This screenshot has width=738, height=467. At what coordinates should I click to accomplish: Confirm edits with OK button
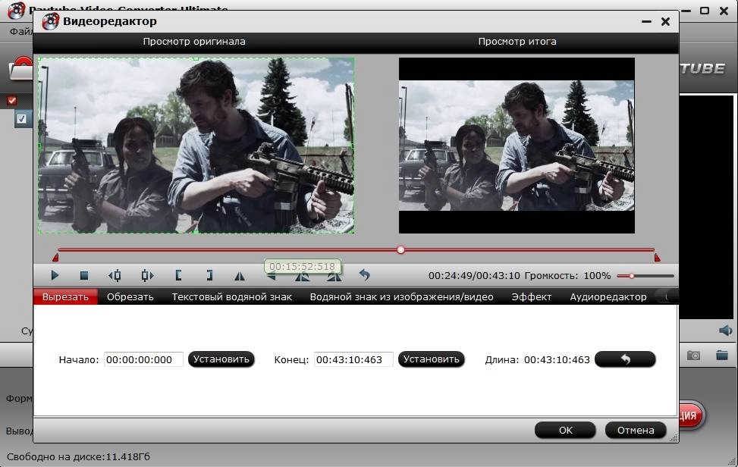(x=565, y=431)
